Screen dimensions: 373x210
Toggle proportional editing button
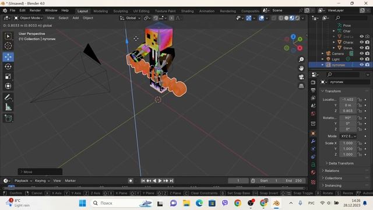(171, 18)
